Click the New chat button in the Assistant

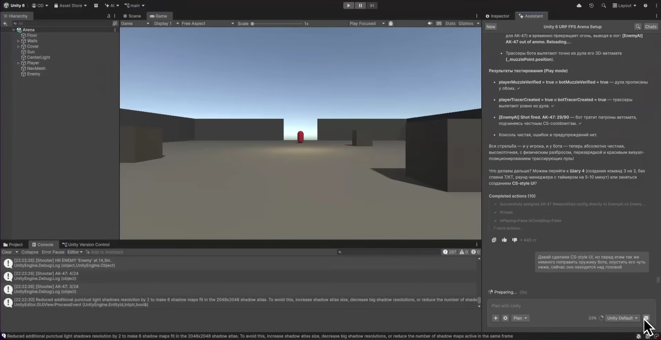(x=491, y=27)
